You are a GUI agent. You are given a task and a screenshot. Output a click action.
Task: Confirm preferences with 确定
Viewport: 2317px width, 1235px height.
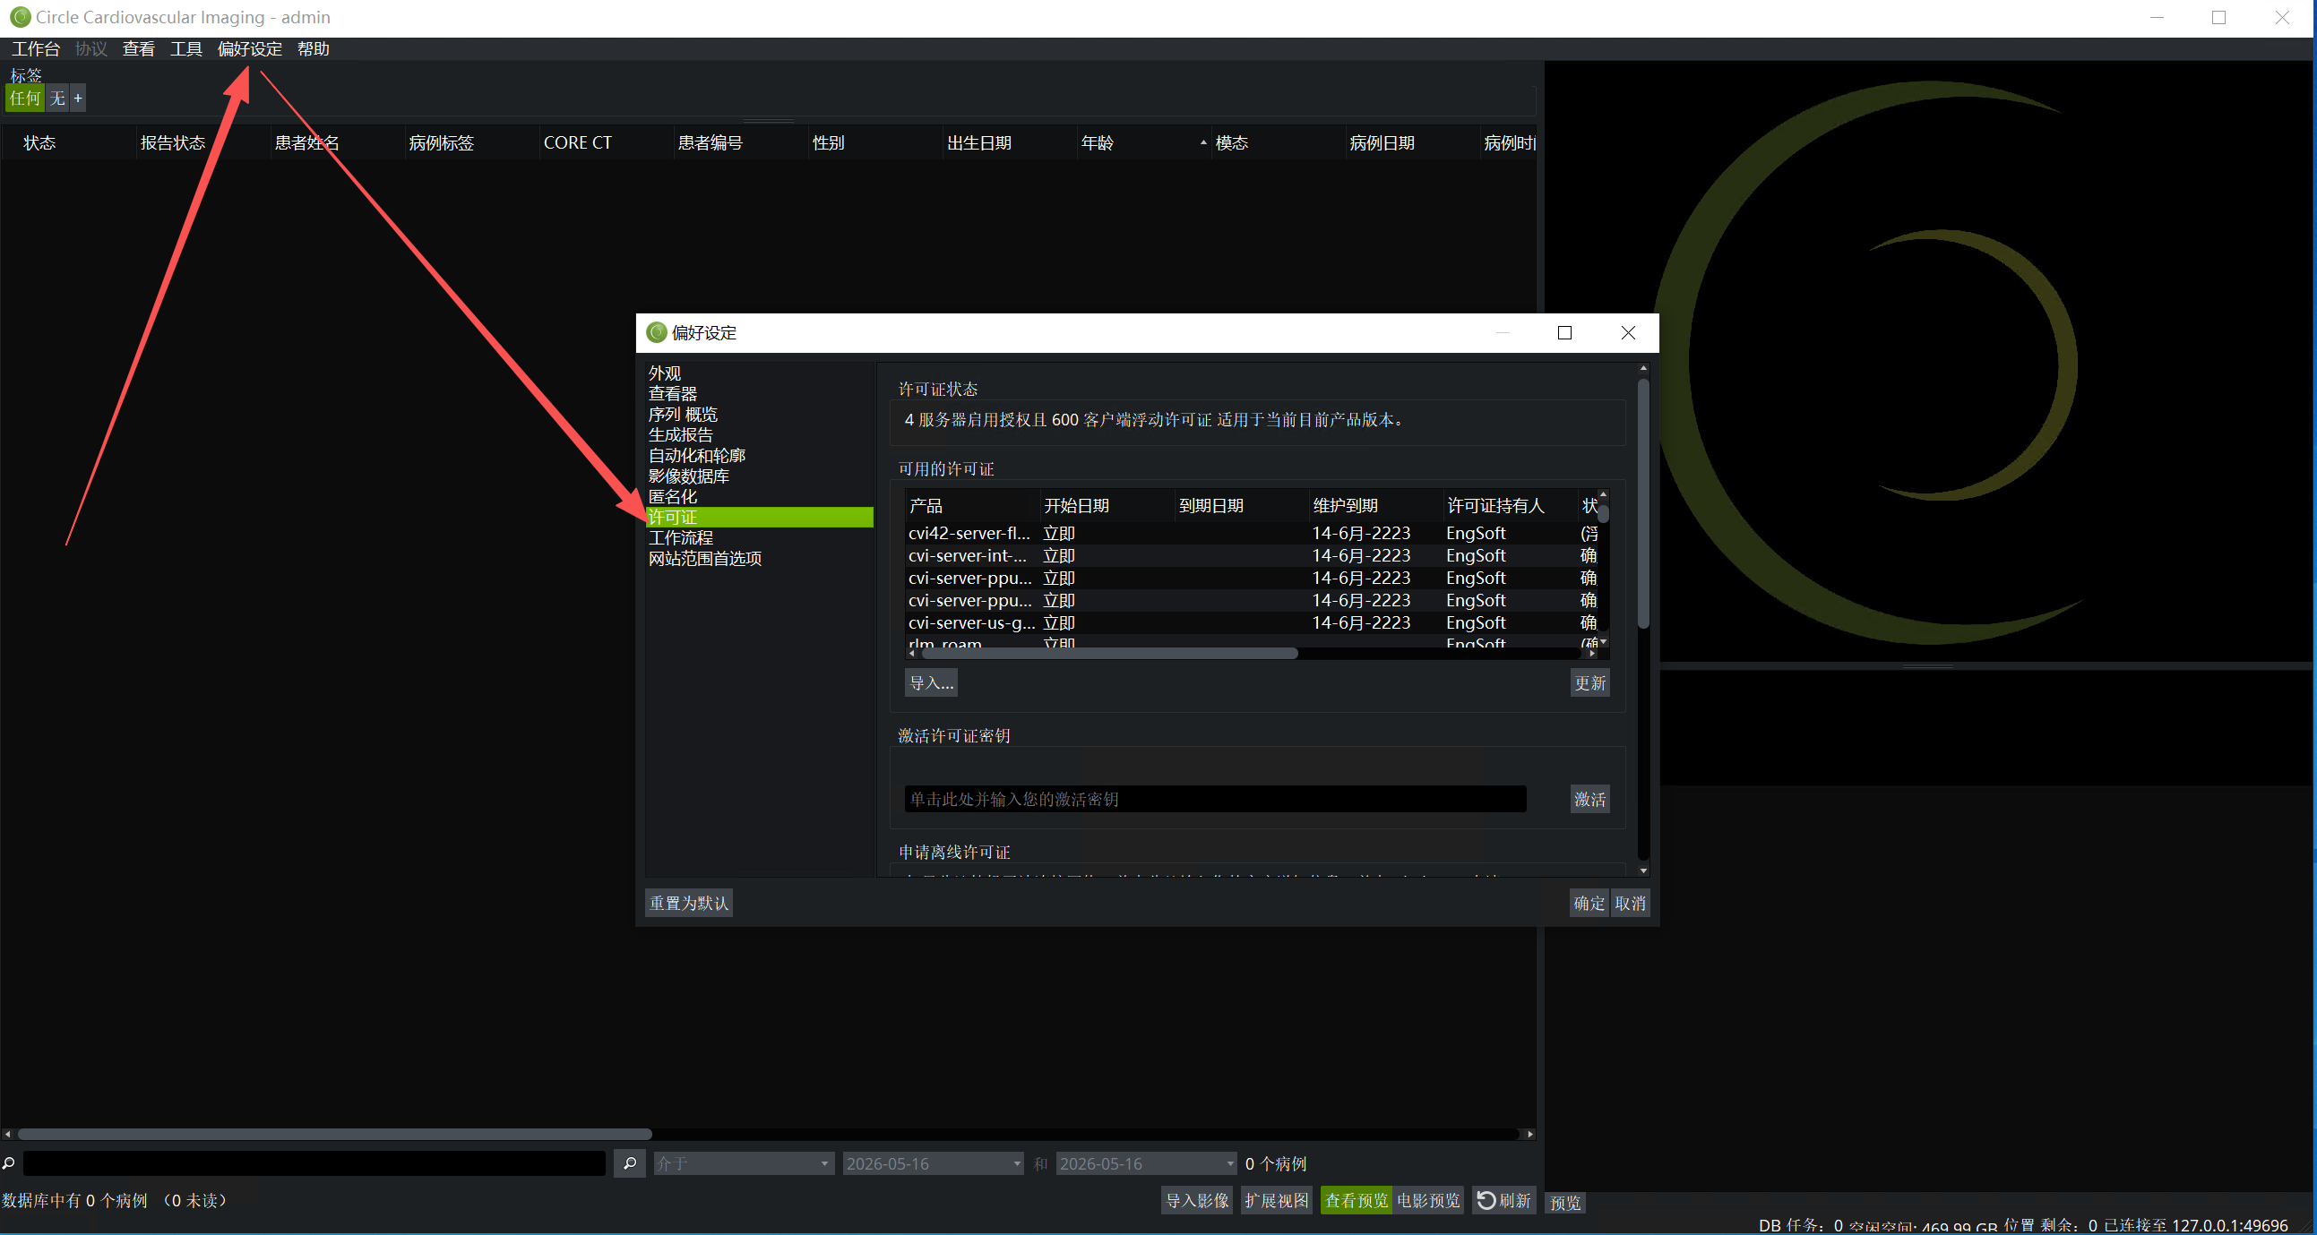click(x=1589, y=904)
